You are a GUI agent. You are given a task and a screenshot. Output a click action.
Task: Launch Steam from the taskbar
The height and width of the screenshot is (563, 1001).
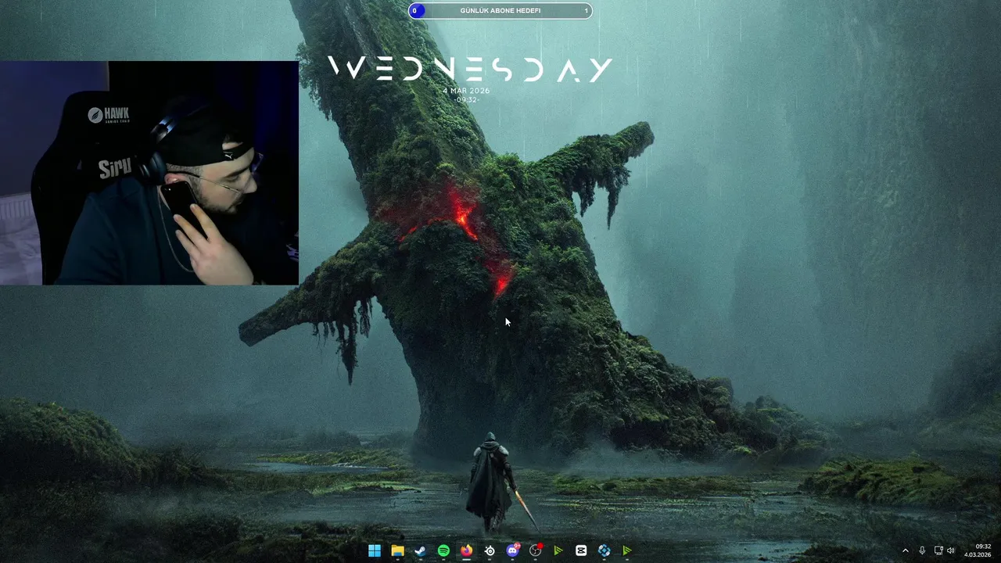420,550
